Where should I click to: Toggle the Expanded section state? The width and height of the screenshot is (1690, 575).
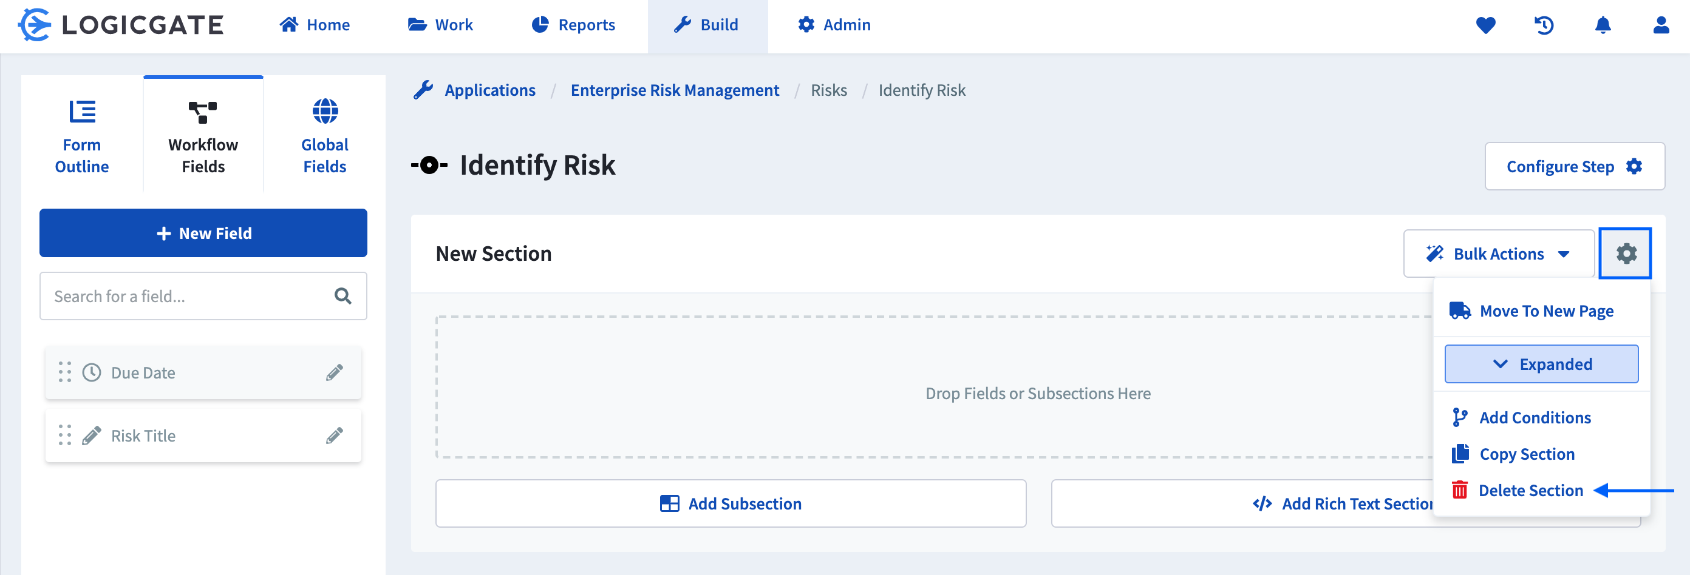click(1541, 364)
